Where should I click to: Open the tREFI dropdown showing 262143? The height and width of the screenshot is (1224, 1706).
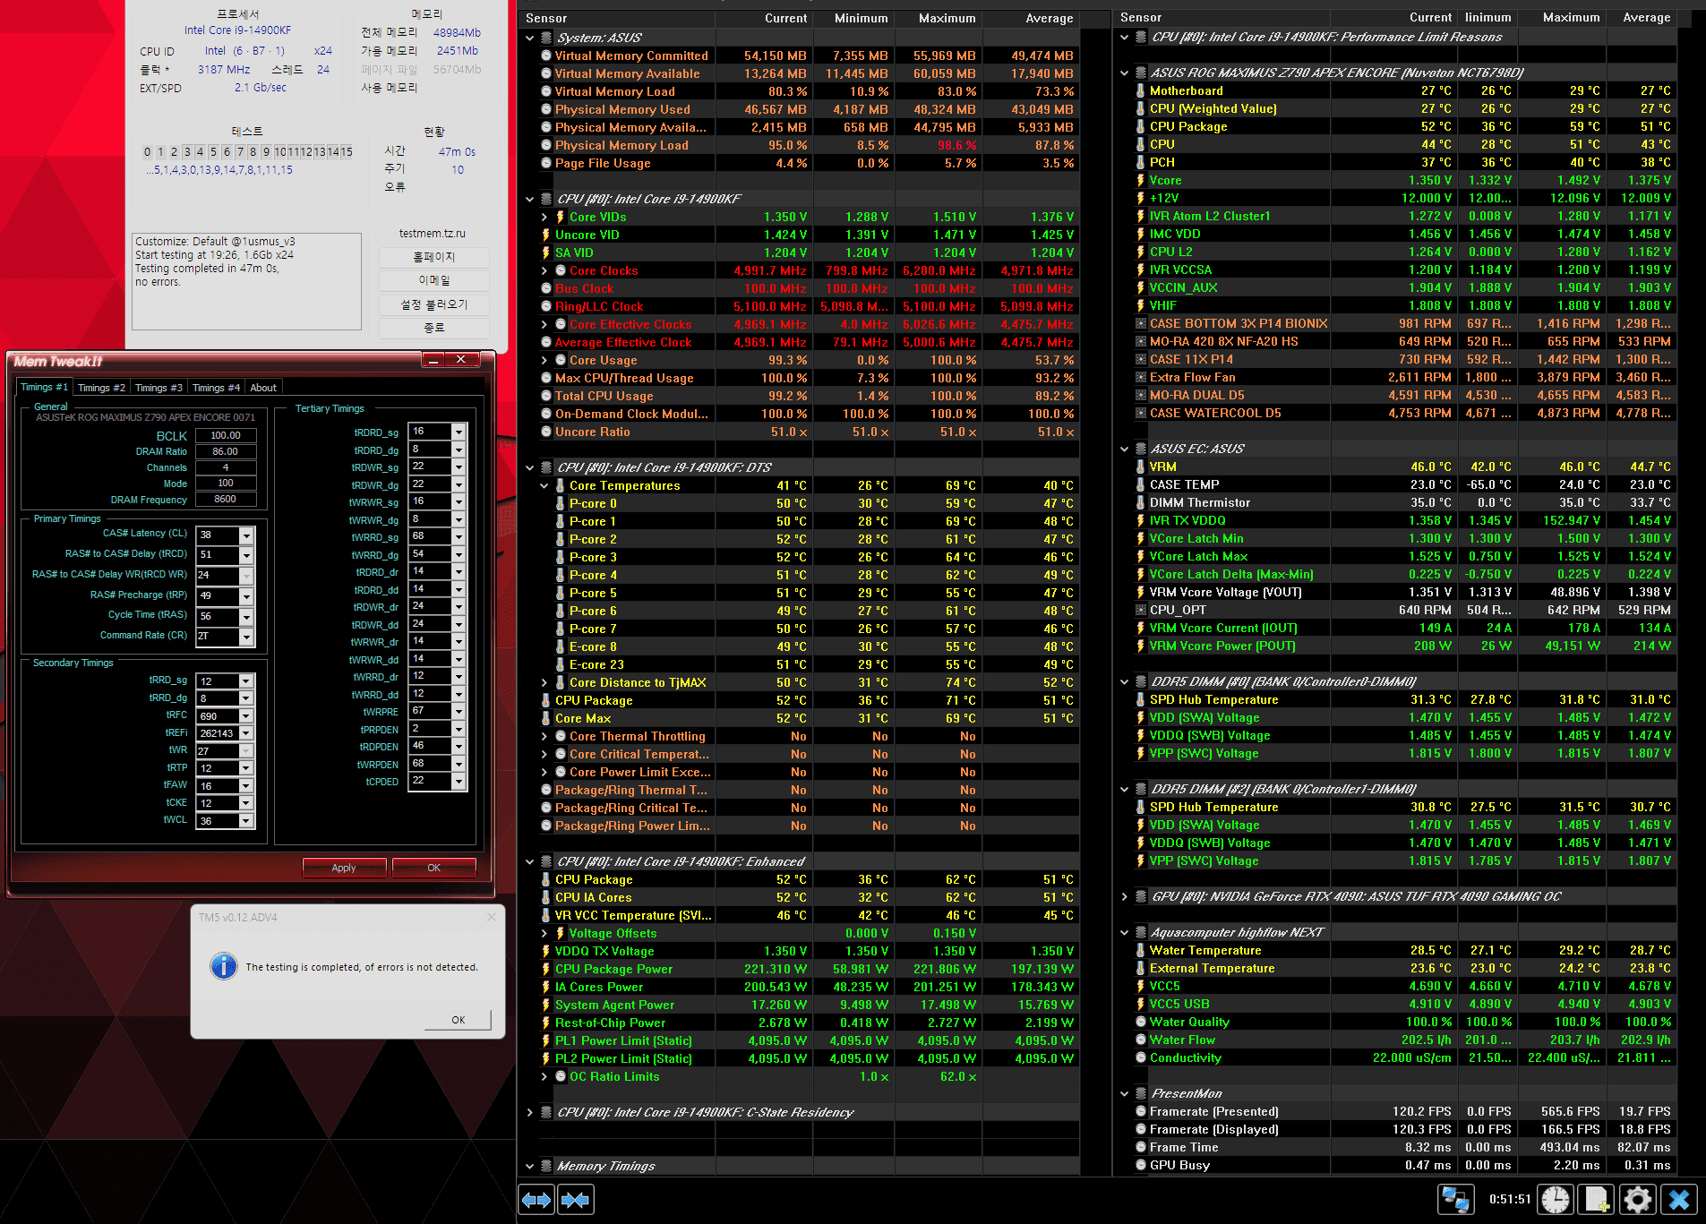pos(246,733)
